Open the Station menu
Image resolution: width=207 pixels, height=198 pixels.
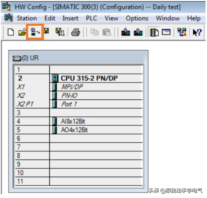pyautogui.click(x=27, y=18)
